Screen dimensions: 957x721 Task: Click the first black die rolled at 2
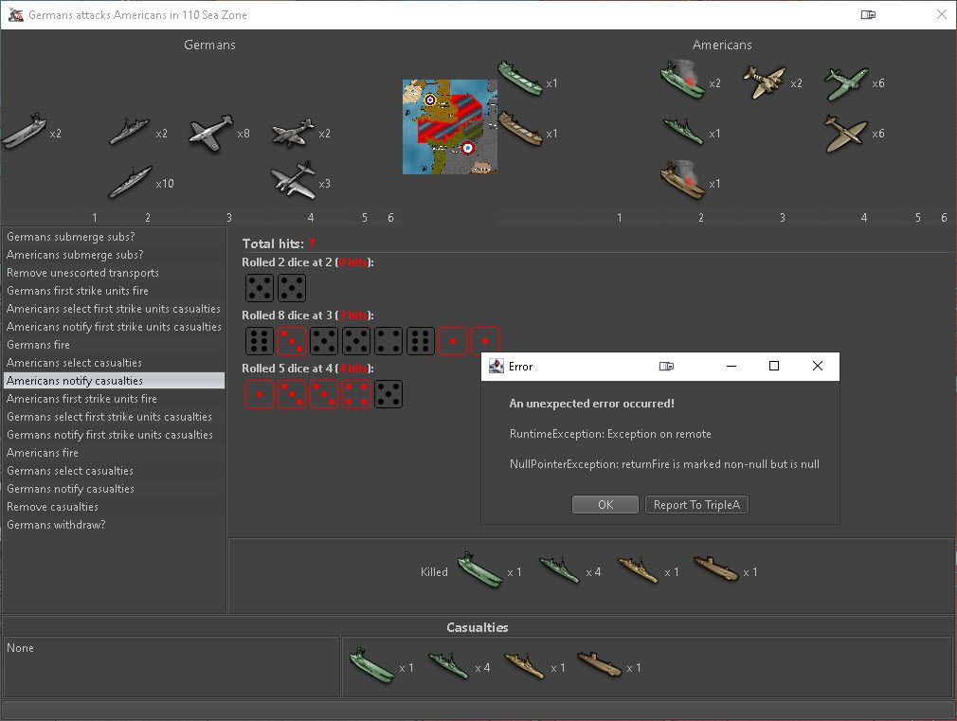pos(259,288)
